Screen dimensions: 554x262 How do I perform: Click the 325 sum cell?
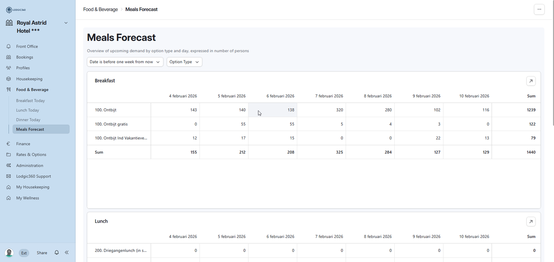321,152
